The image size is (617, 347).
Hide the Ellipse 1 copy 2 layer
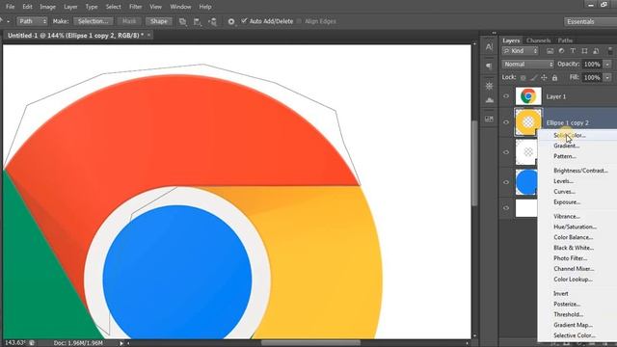(506, 122)
